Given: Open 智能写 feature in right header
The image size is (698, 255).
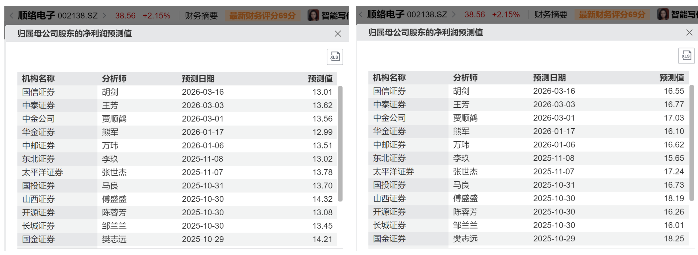Looking at the screenshot, I should click(684, 14).
